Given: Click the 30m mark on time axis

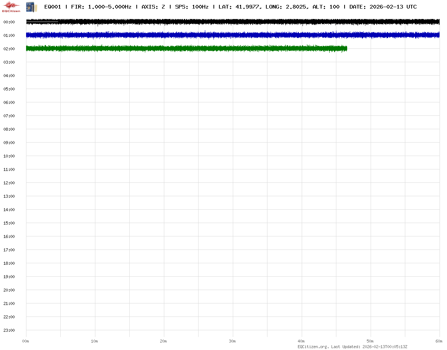Looking at the screenshot, I should (232, 341).
